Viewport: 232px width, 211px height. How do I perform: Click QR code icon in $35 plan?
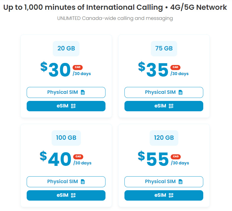pyautogui.click(x=171, y=106)
